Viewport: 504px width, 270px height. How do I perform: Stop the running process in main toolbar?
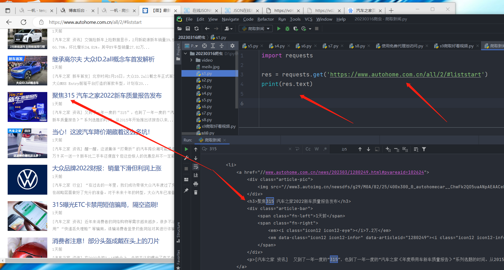click(317, 29)
